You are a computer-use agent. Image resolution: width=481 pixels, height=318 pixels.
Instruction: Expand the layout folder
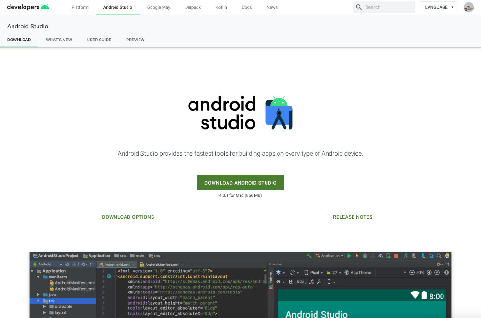44,313
